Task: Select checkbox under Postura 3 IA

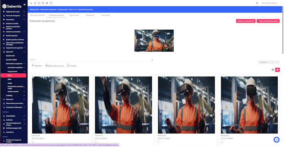Action: [x=159, y=142]
